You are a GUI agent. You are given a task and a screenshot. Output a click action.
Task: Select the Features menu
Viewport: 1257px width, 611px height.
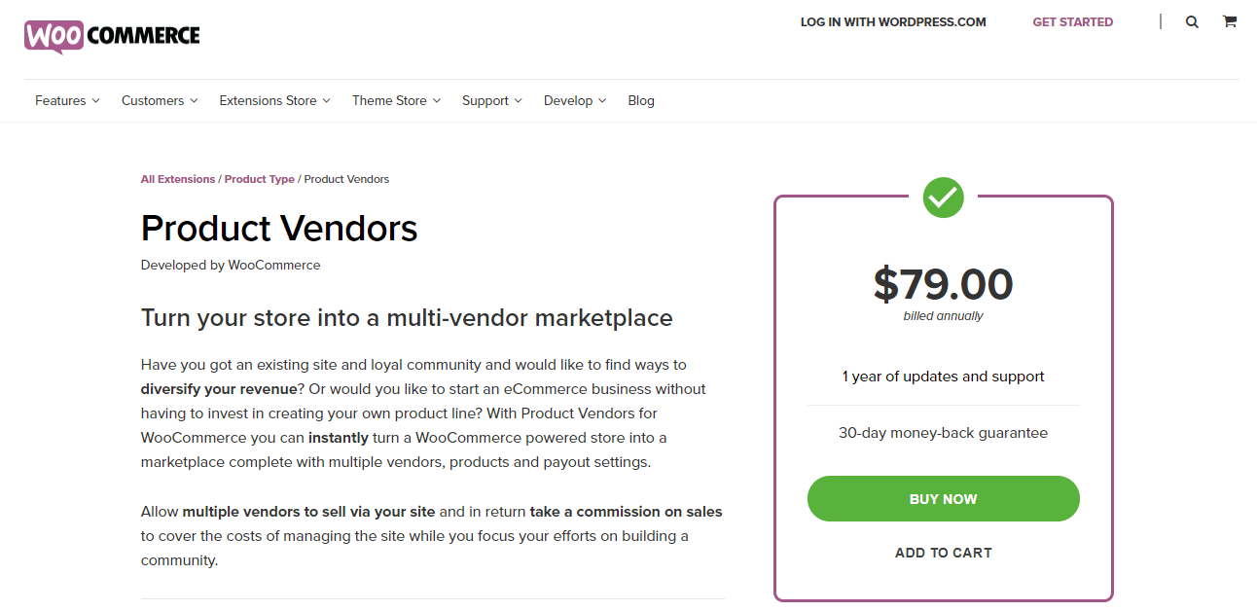tap(60, 100)
